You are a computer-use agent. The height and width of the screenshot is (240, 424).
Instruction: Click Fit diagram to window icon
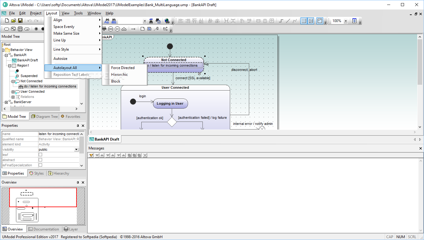click(354, 21)
